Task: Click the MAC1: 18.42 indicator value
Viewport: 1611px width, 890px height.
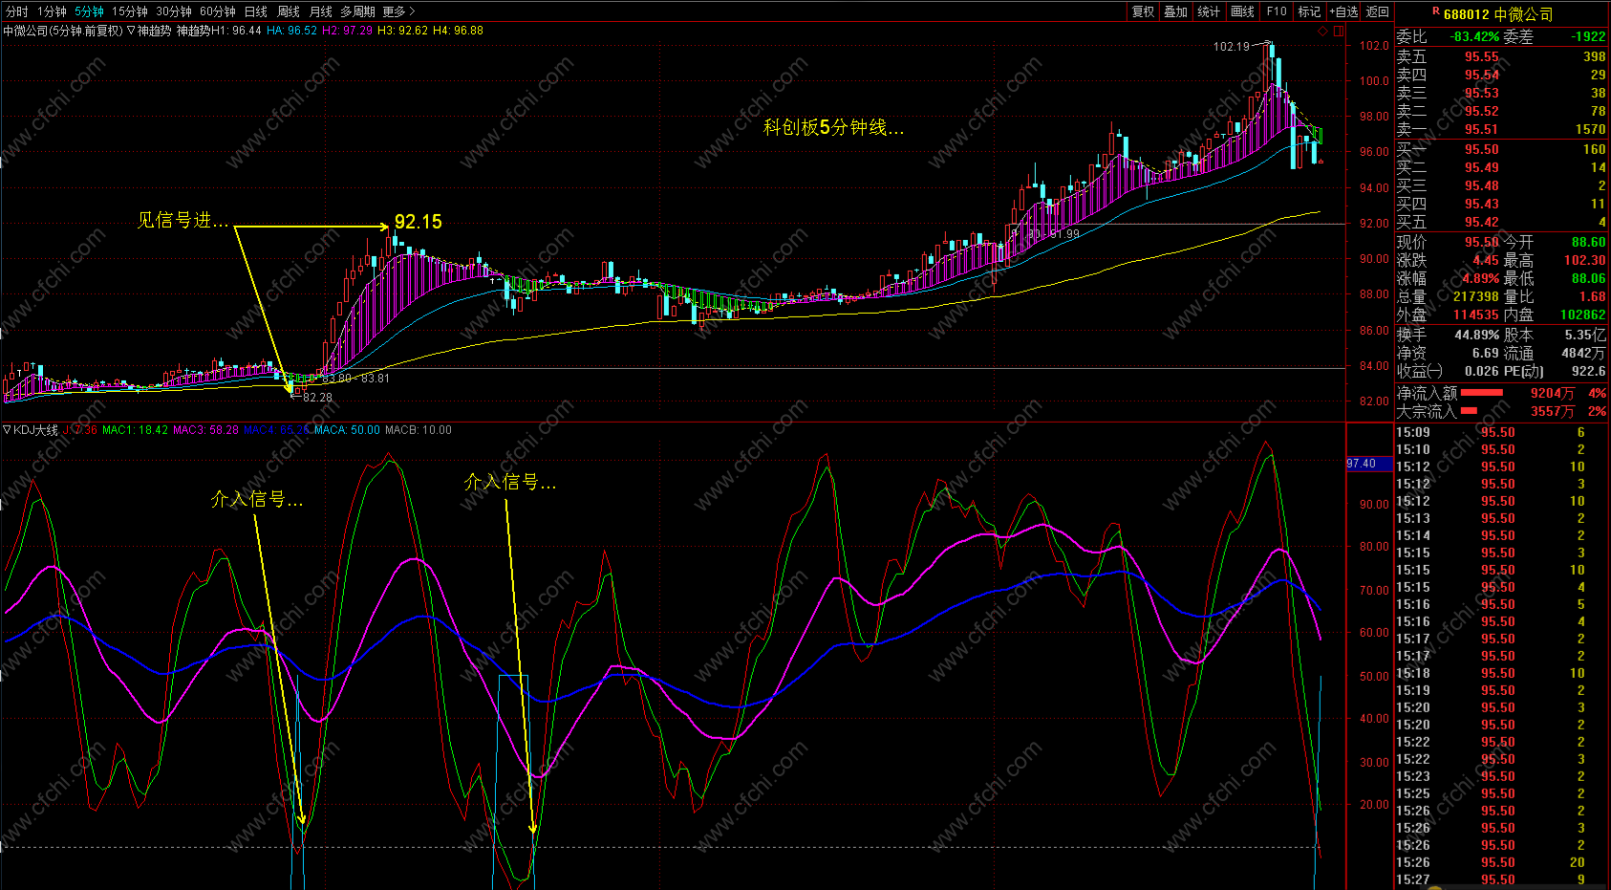Action: click(136, 430)
